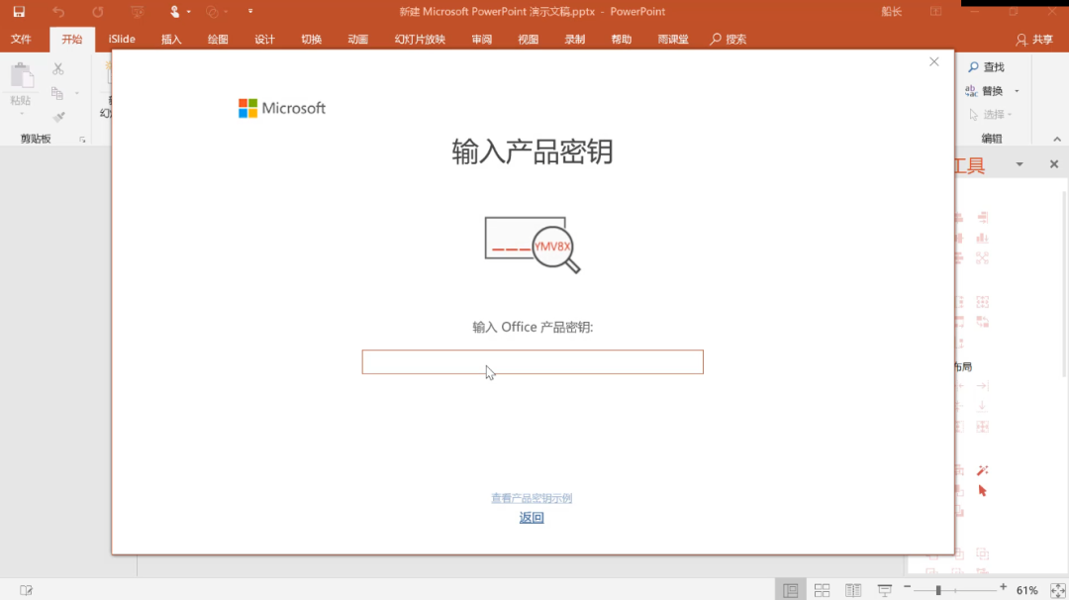Click the Save icon on the Quick Access Toolbar
The width and height of the screenshot is (1069, 600).
[x=18, y=11]
